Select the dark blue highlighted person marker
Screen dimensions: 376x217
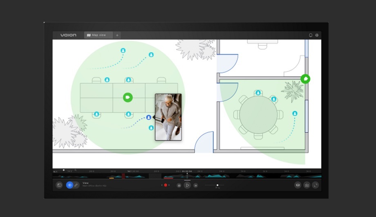click(149, 117)
